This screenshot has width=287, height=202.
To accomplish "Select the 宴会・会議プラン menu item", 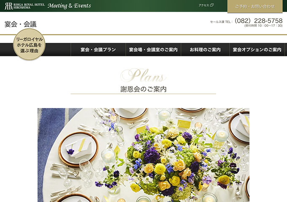I will tap(98, 50).
